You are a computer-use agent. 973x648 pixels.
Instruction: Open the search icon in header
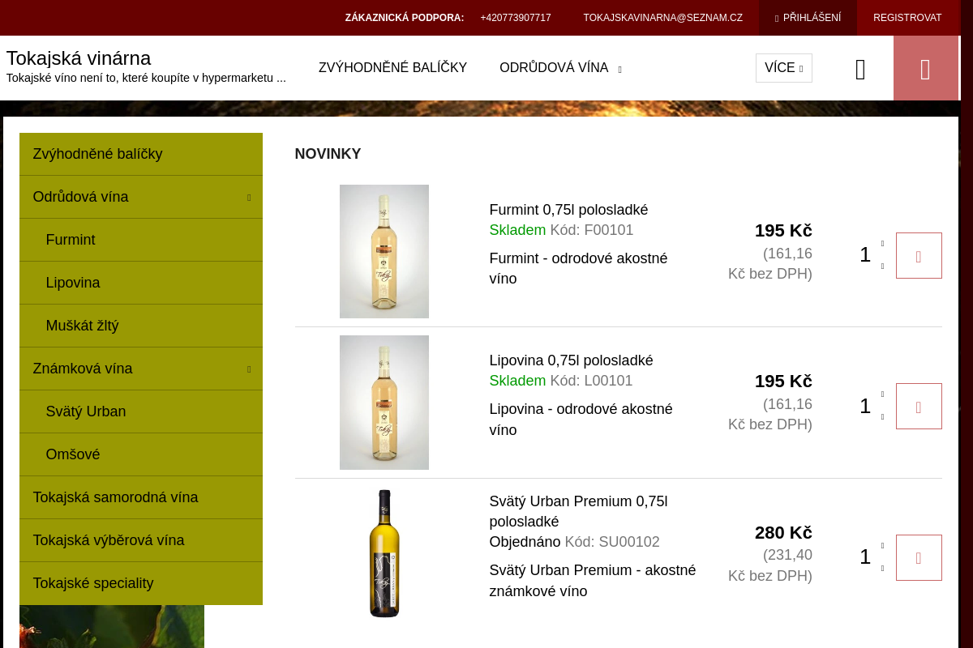coord(860,70)
